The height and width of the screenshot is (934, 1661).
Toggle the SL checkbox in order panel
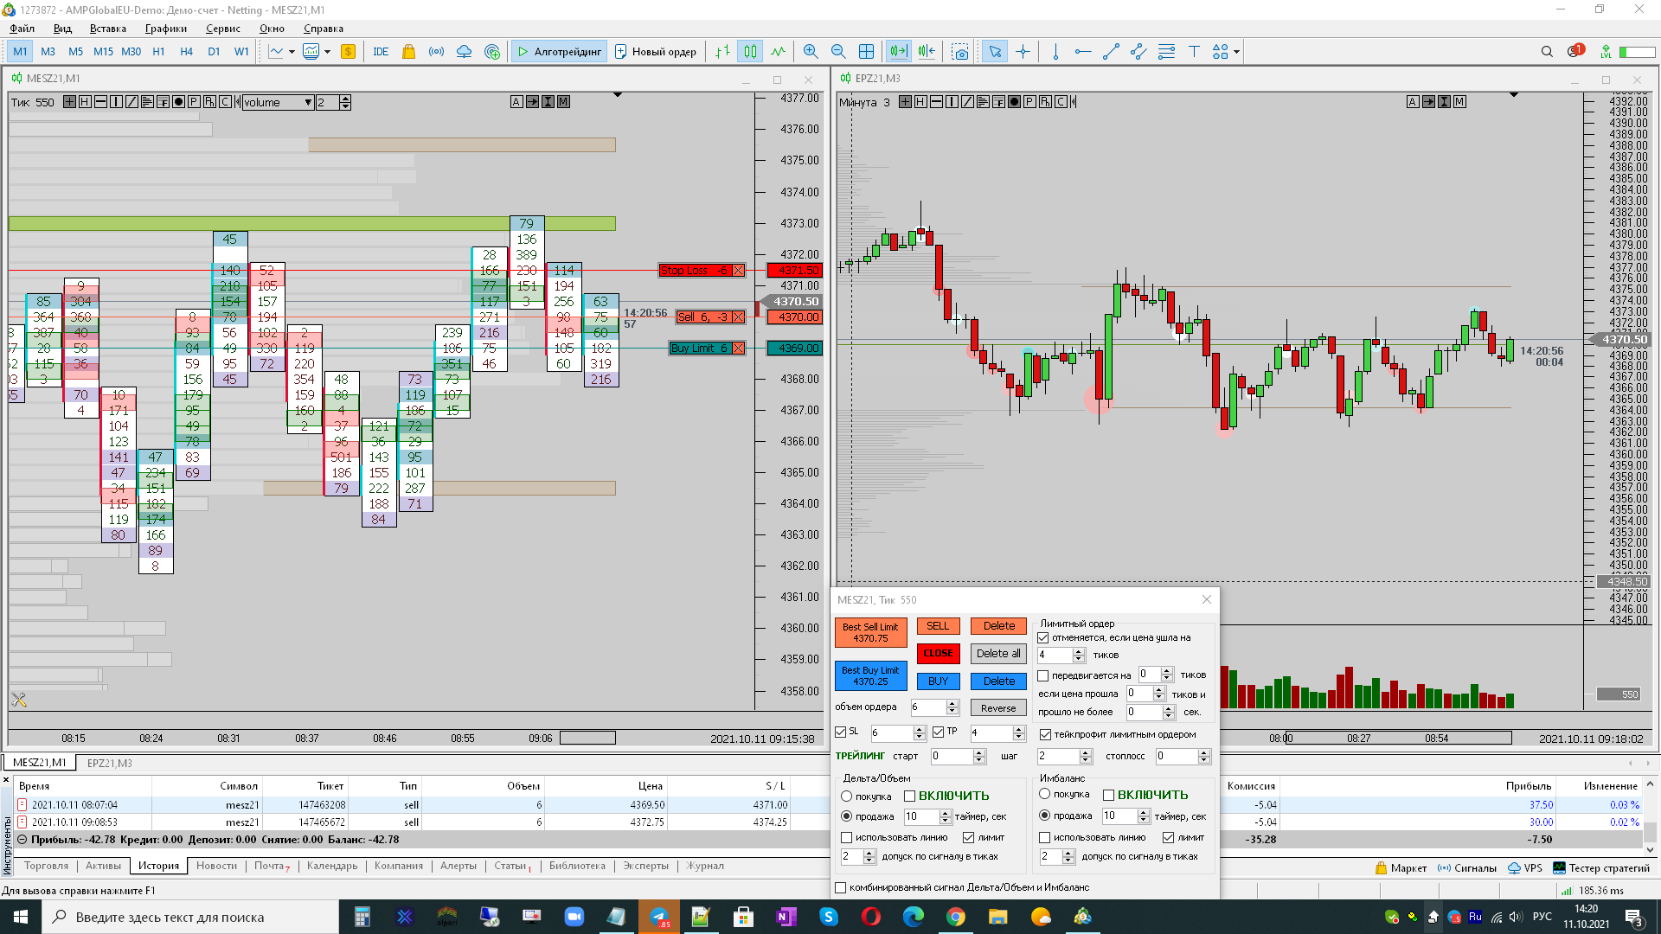point(840,732)
